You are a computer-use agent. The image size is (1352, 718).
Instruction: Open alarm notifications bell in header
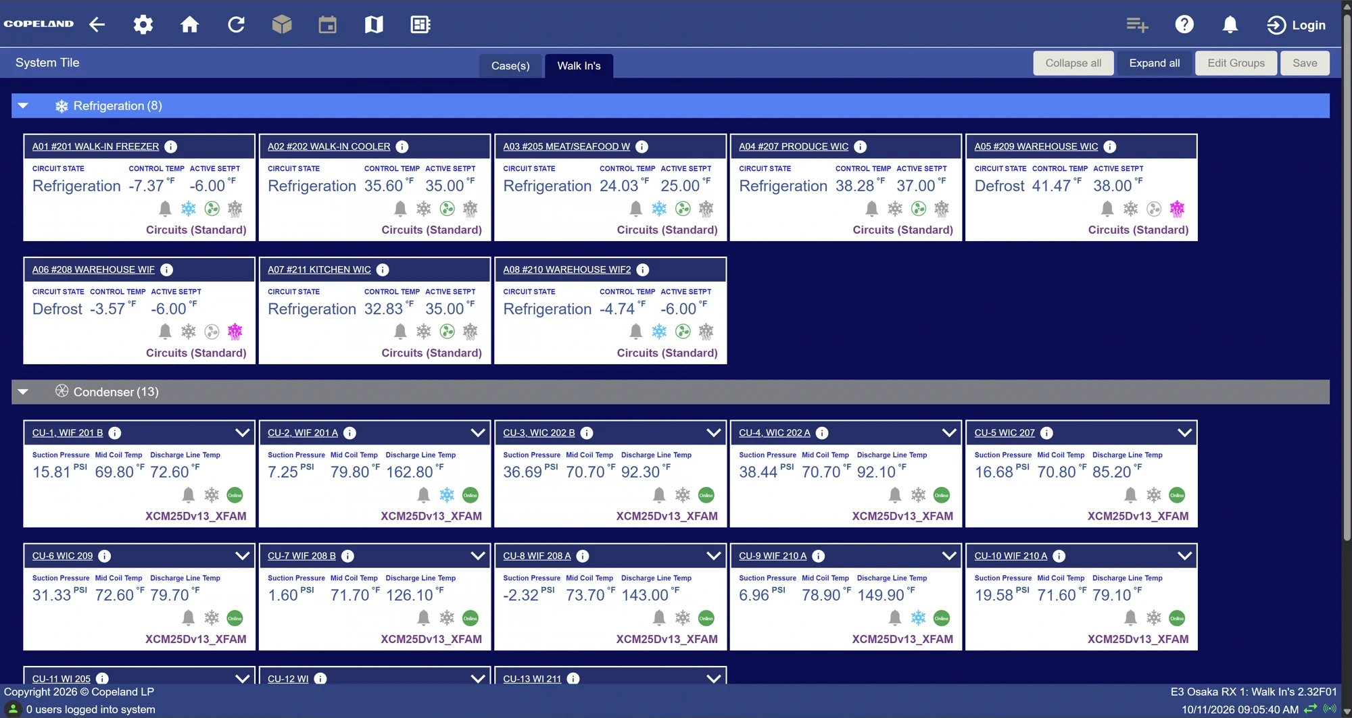pos(1230,25)
